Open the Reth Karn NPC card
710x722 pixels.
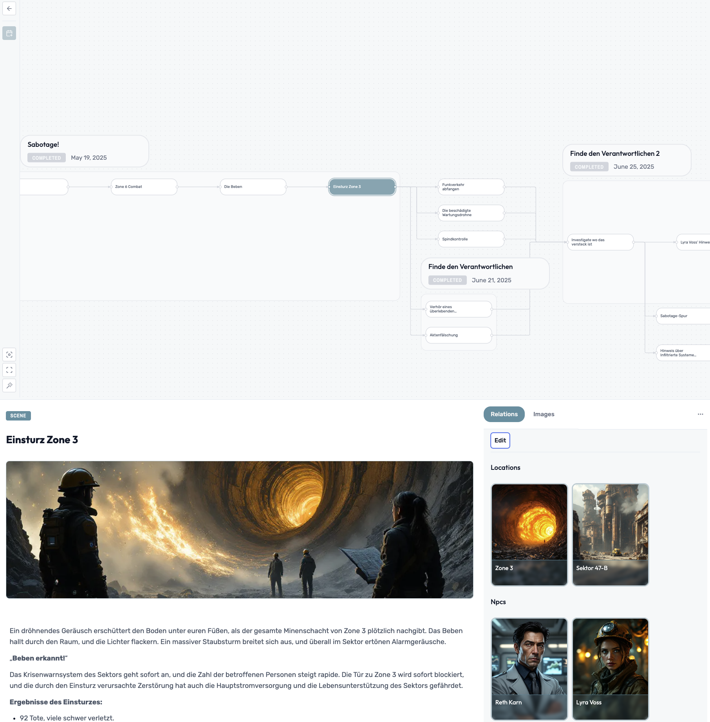[529, 669]
